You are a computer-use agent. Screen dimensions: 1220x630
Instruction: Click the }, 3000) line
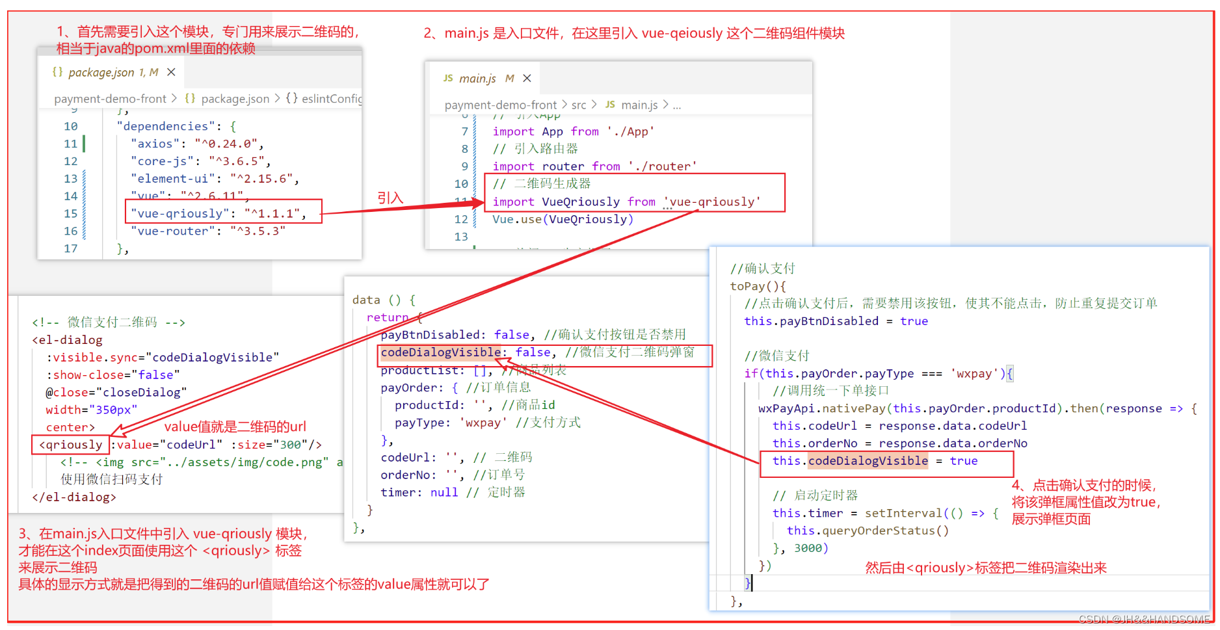[800, 549]
